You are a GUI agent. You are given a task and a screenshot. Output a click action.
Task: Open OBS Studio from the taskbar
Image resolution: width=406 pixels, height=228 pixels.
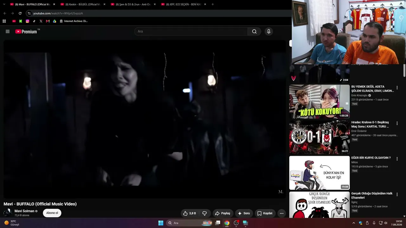click(x=236, y=223)
